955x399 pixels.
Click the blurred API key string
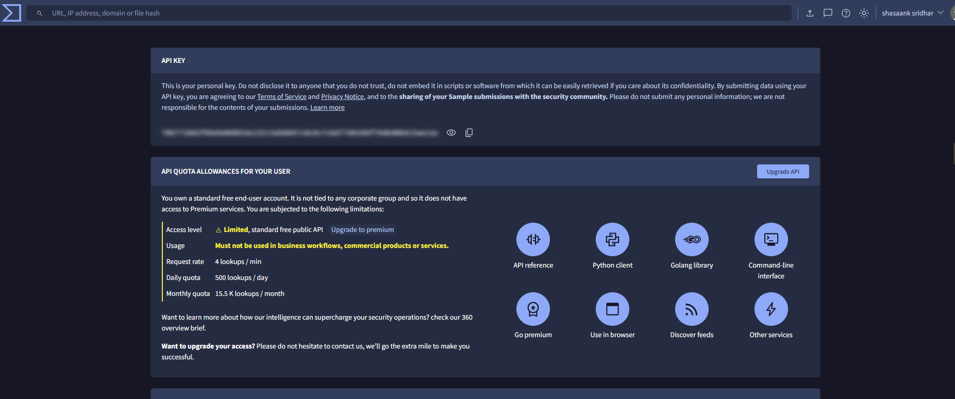[300, 132]
